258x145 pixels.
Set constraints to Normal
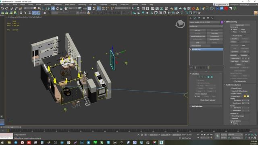click(242, 32)
